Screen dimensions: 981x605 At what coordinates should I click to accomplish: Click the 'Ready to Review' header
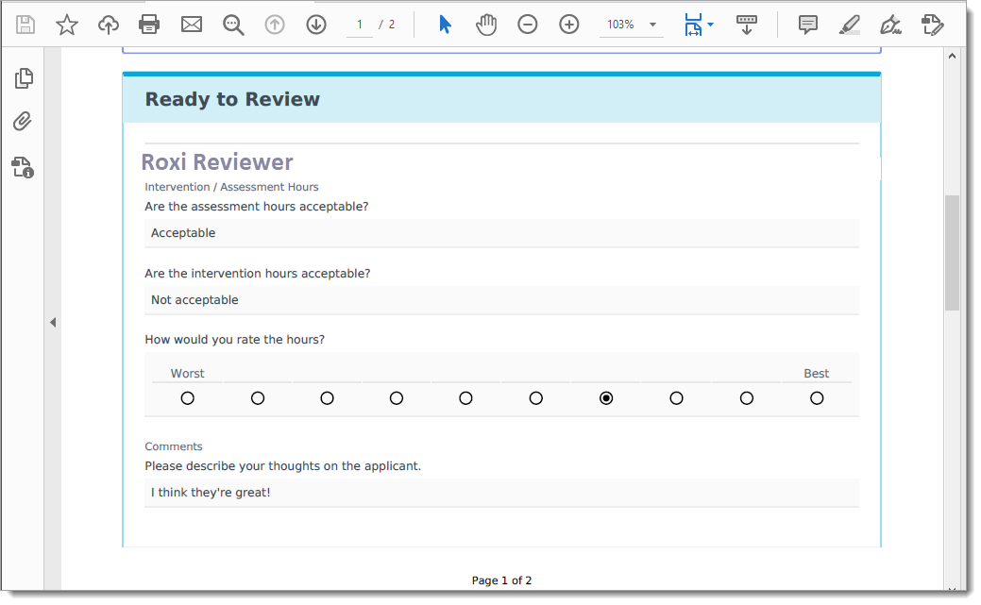[x=232, y=99]
